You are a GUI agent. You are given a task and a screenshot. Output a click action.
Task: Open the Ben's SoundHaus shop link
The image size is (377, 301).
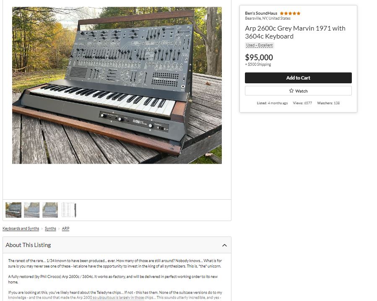pyautogui.click(x=261, y=13)
